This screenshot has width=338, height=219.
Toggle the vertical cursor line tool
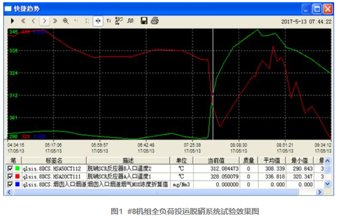[98, 21]
